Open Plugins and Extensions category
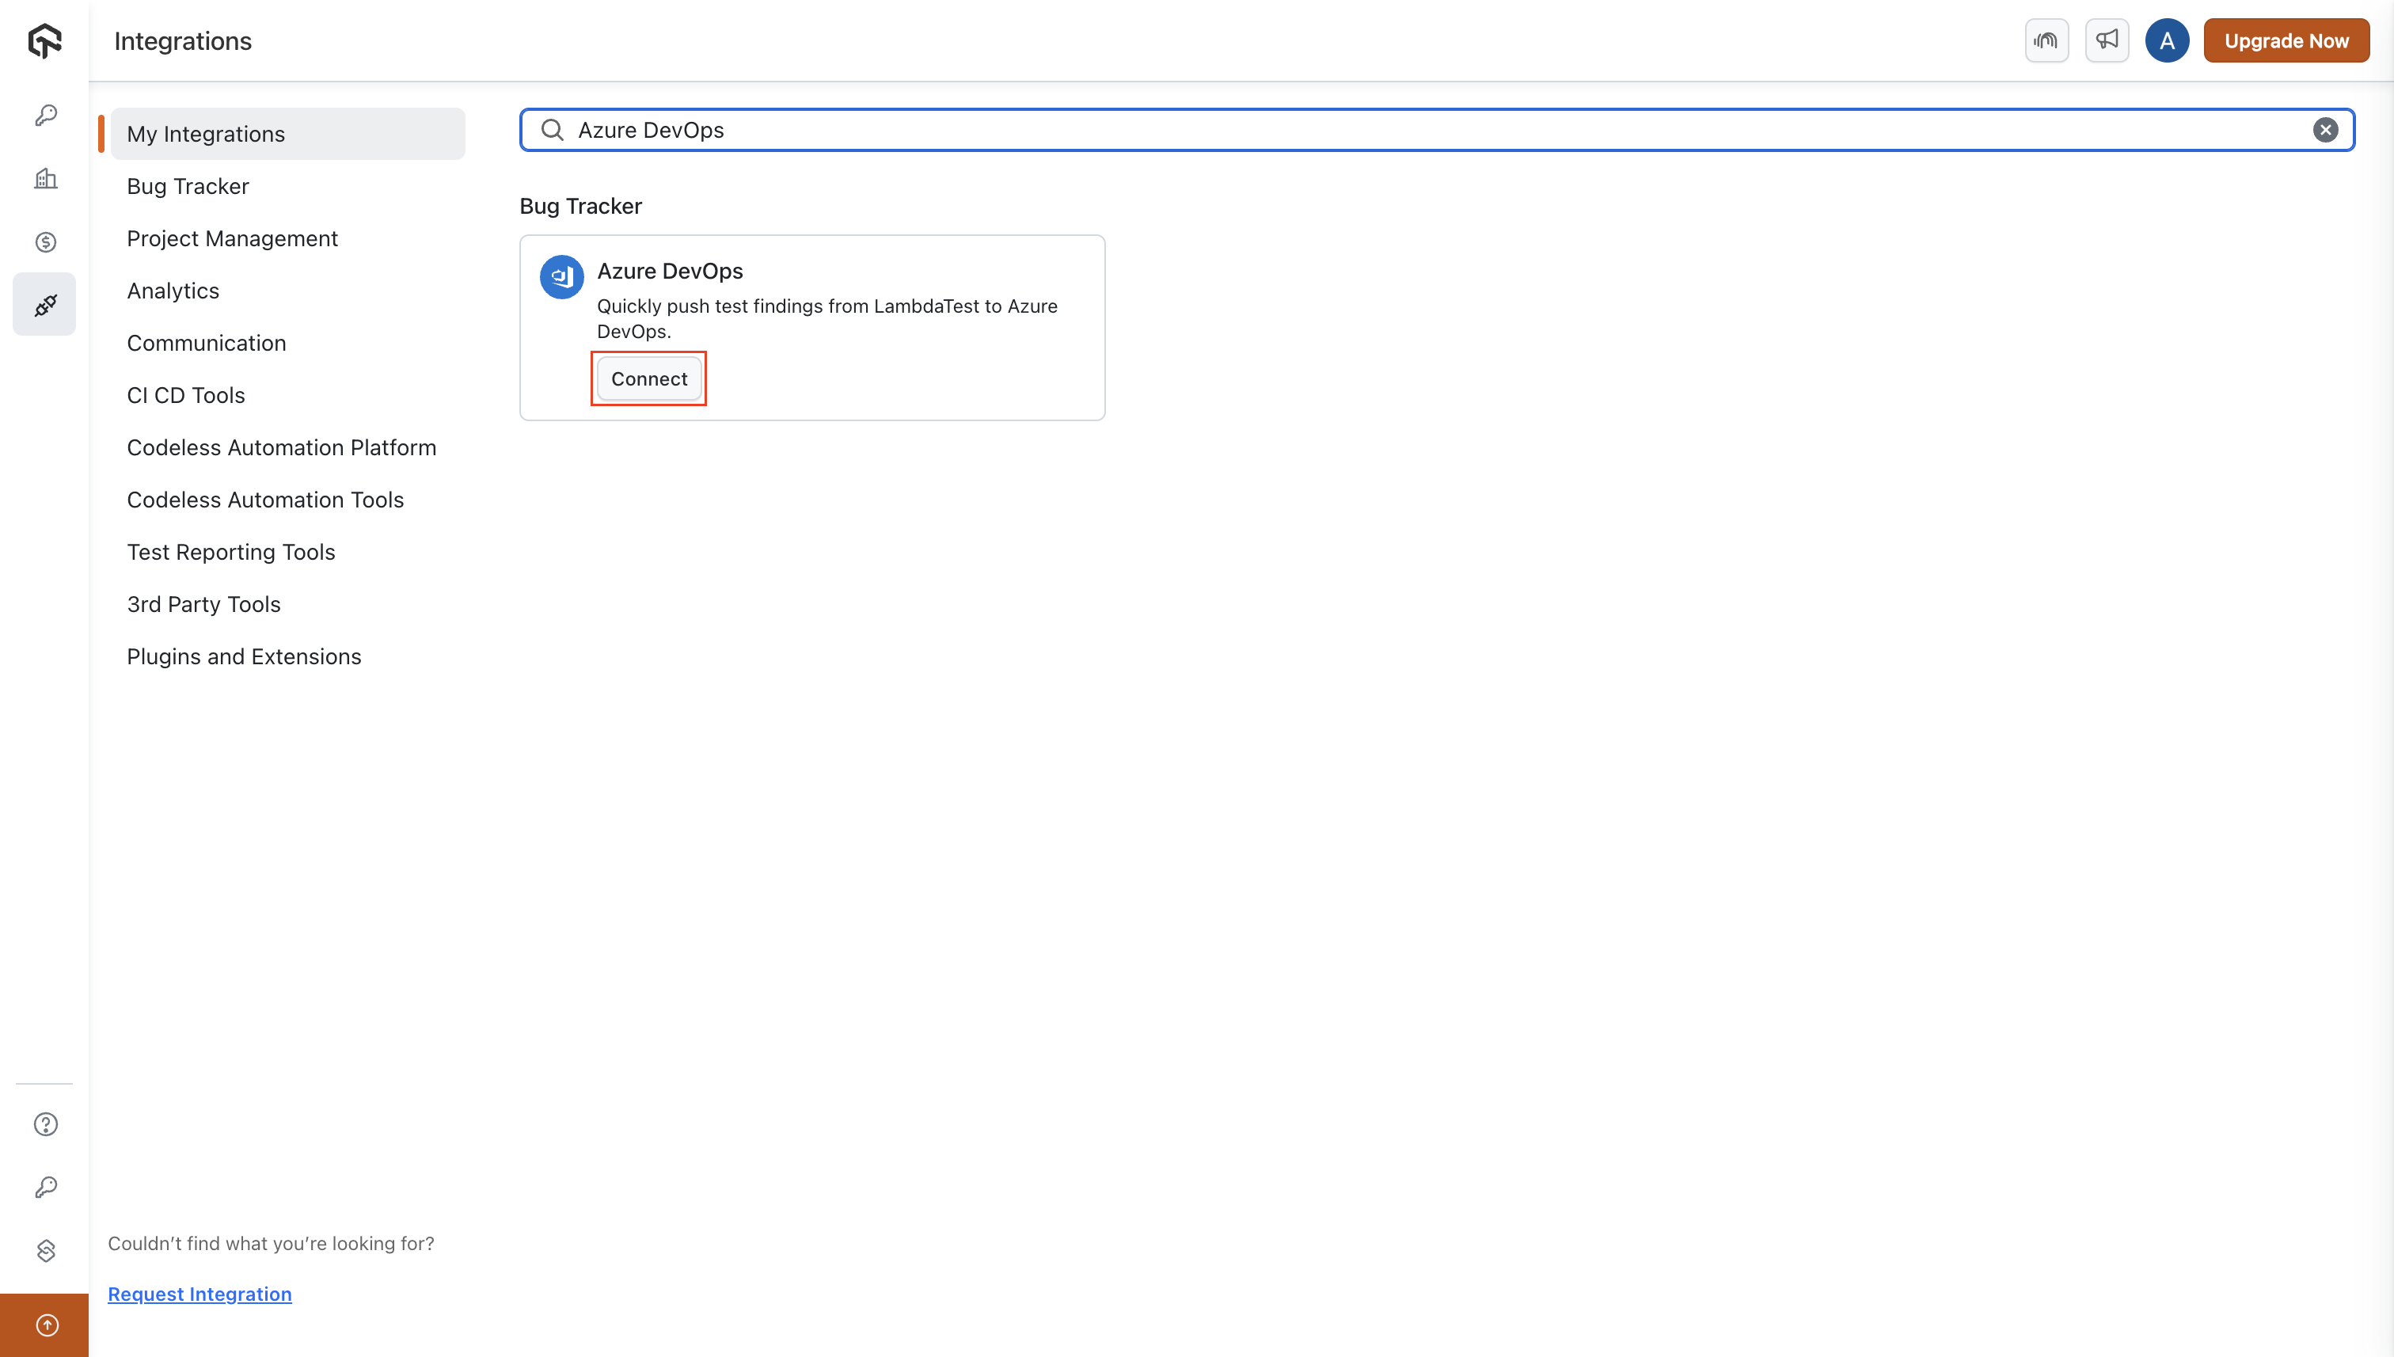Viewport: 2394px width, 1357px height. 244,656
